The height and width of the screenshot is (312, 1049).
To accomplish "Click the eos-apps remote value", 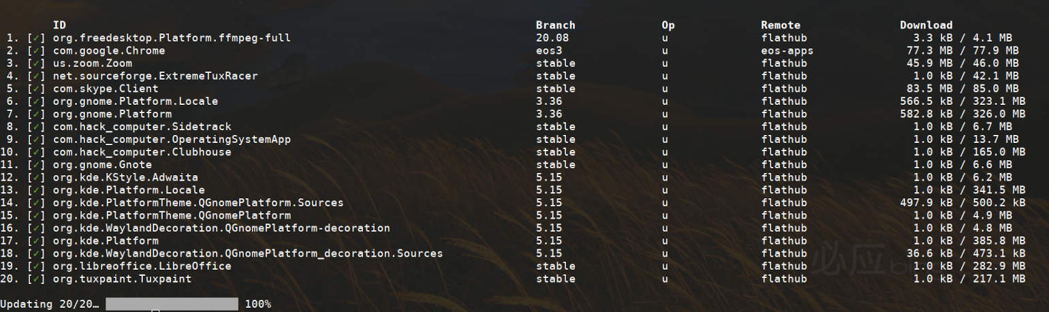I will click(787, 50).
